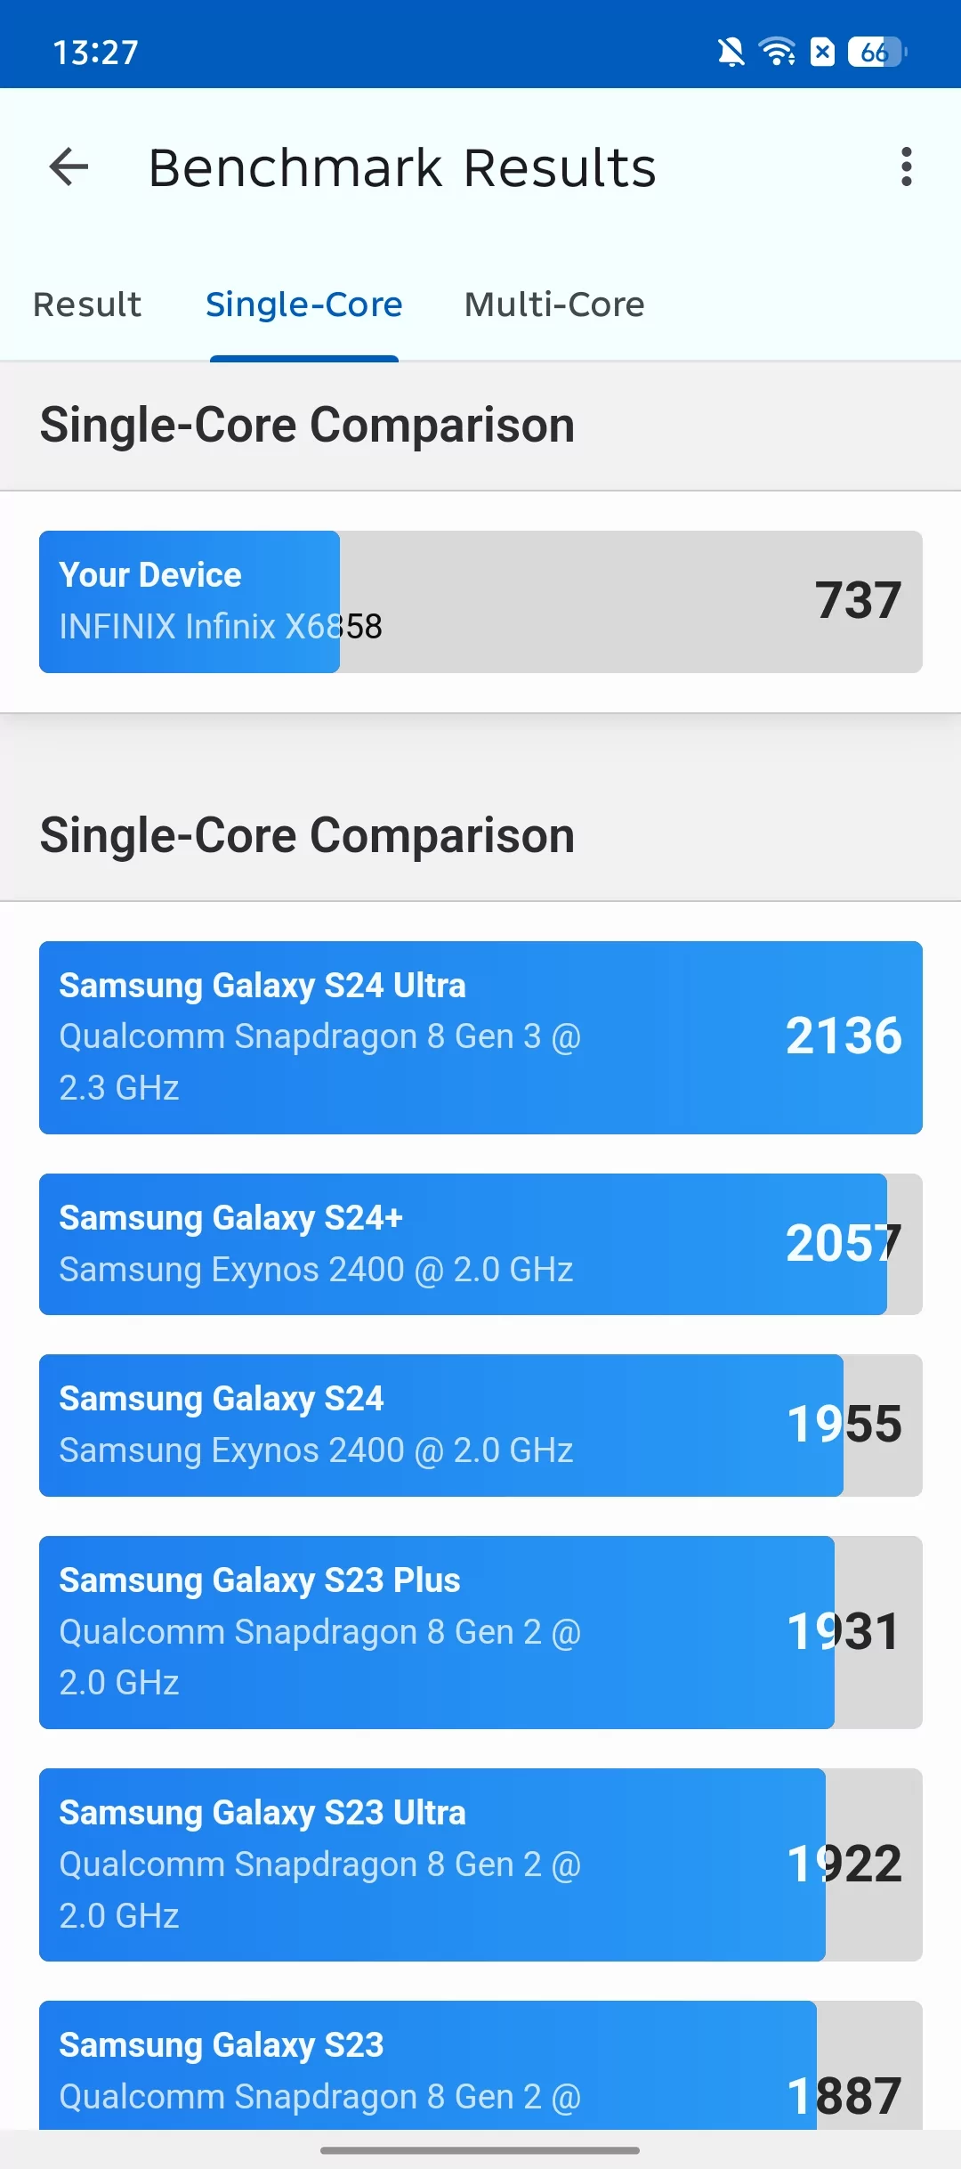Open the three-dot overflow menu
This screenshot has height=2169, width=961.
906,167
